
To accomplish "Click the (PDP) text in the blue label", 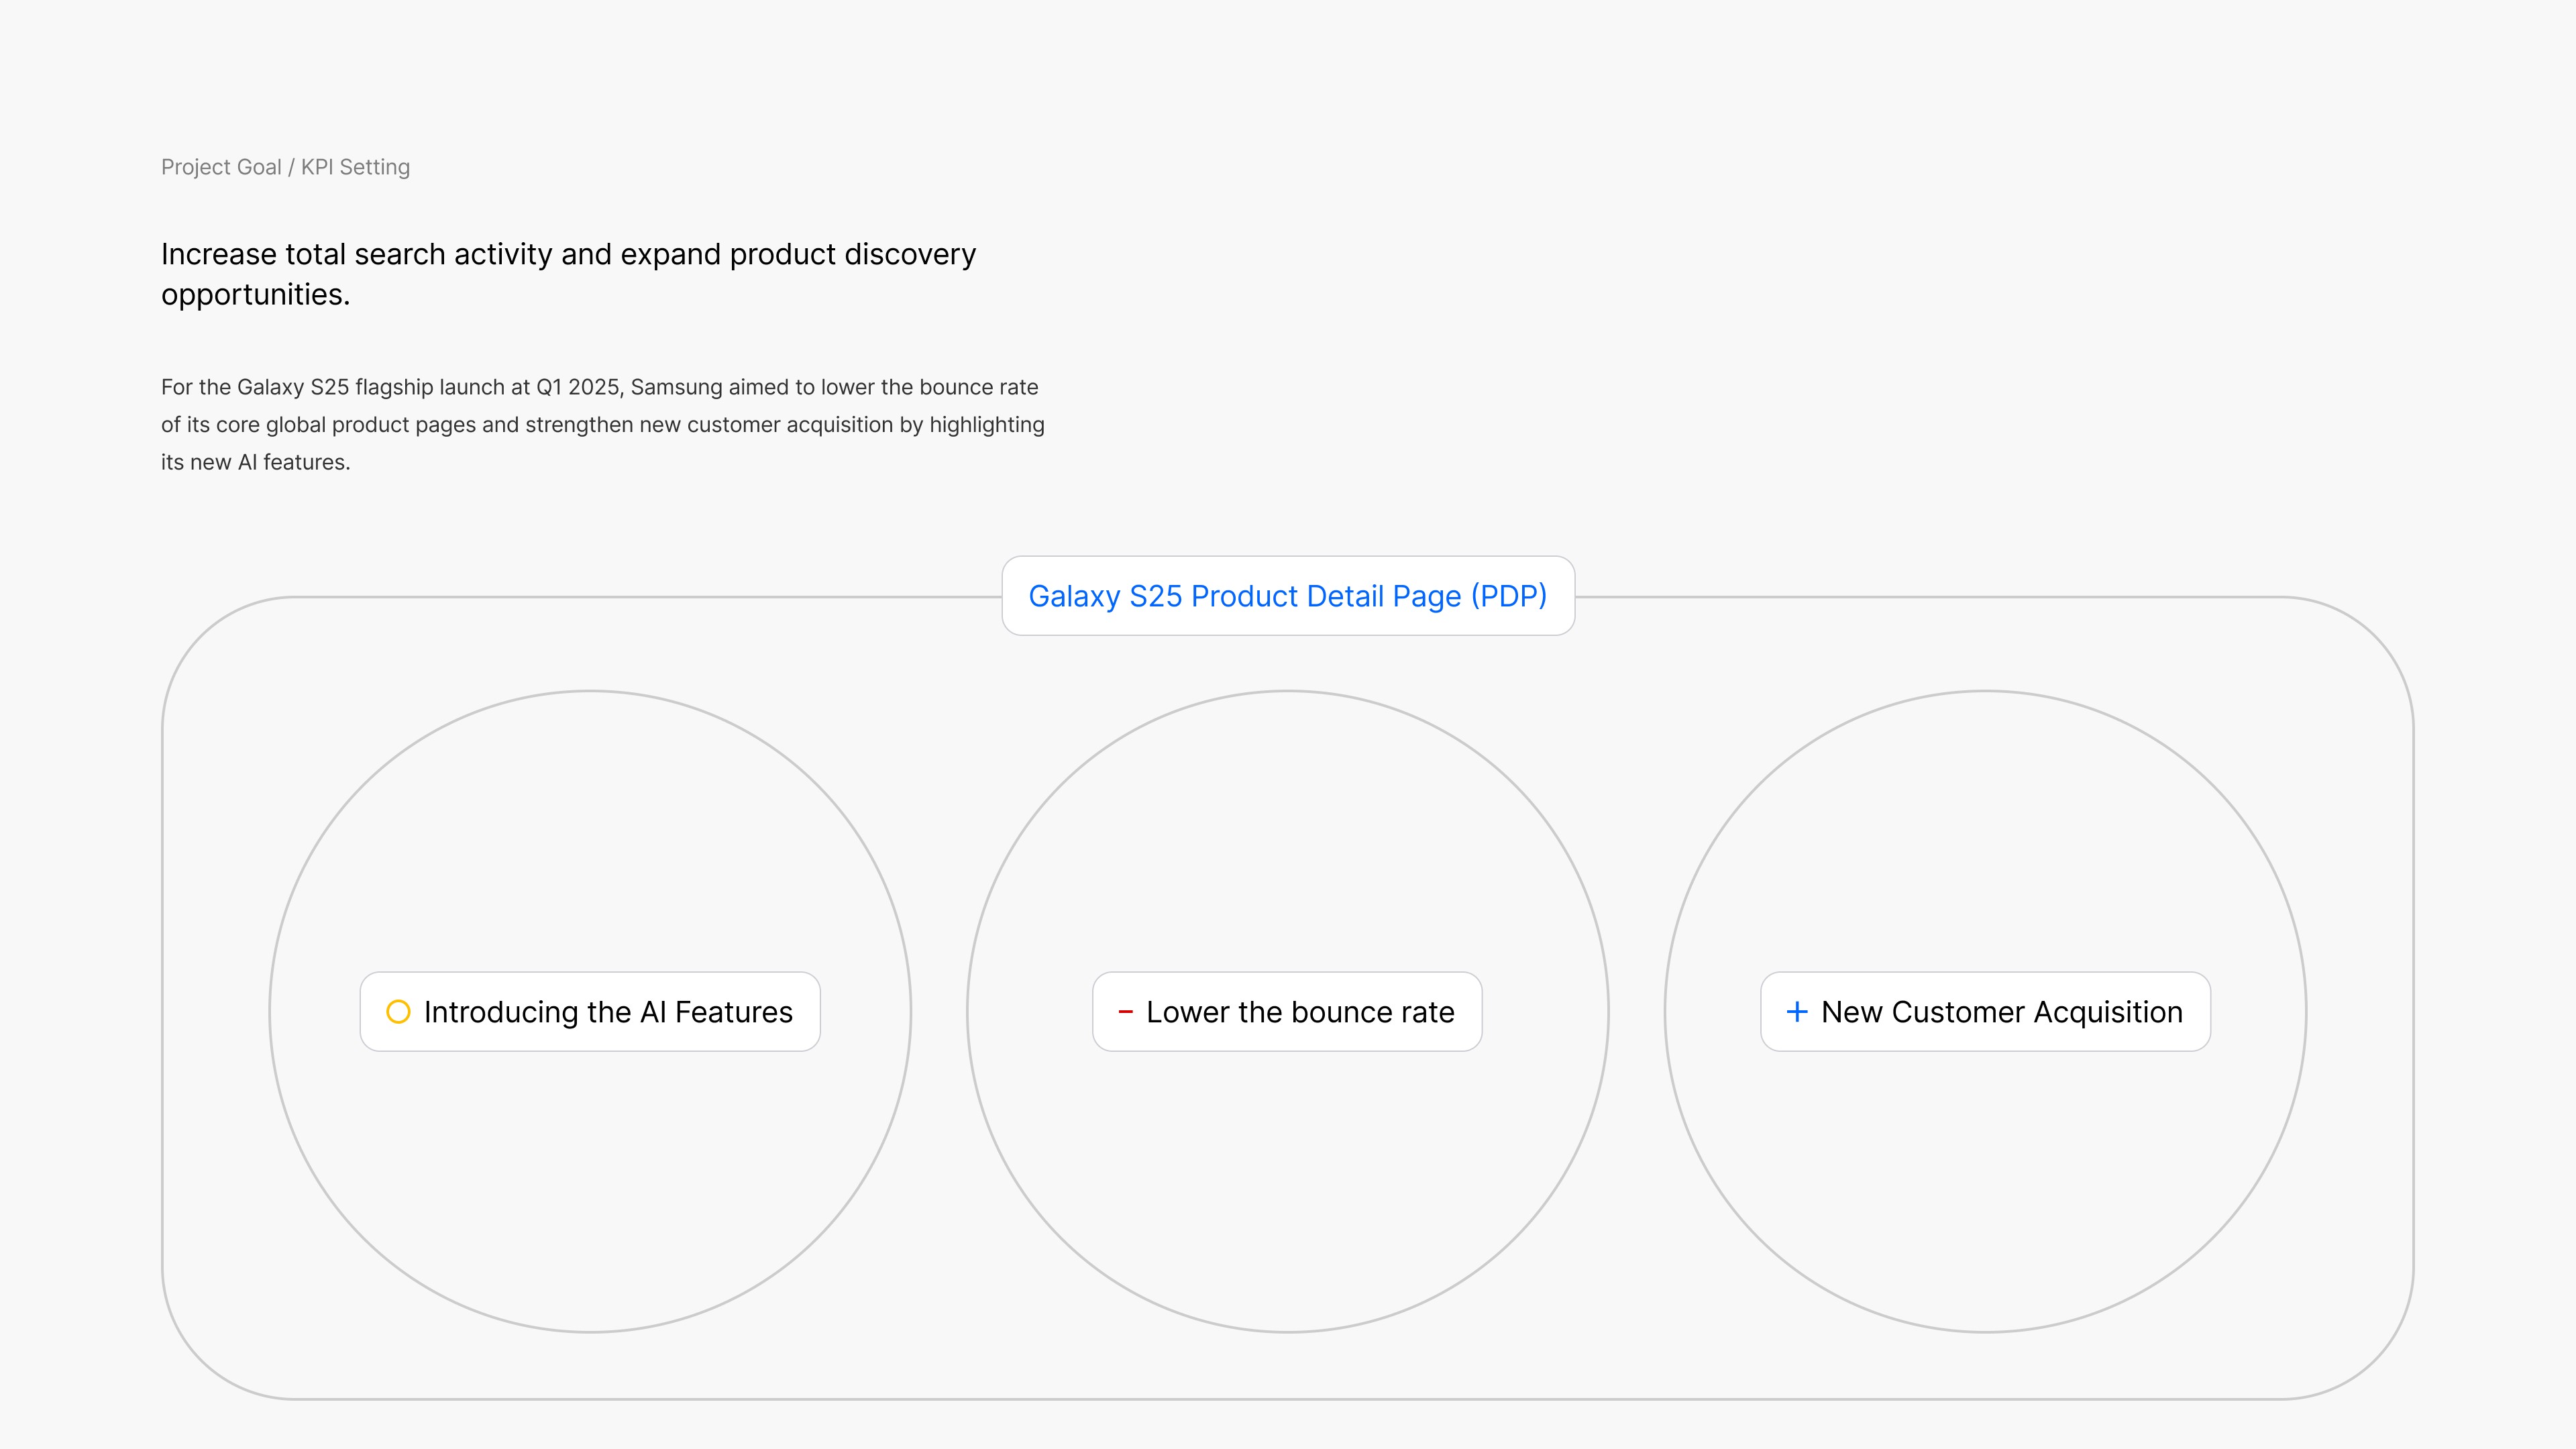I will coord(1508,596).
